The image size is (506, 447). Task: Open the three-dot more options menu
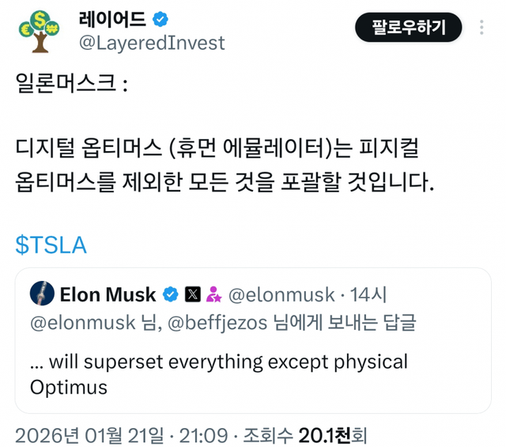click(482, 28)
